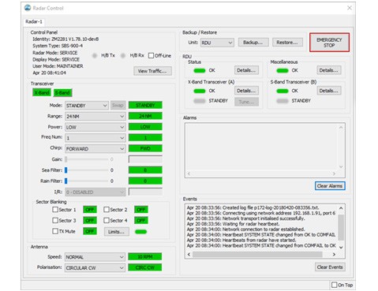Enable Sector 3 blanking checkbox
378x291 pixels.
click(x=55, y=220)
